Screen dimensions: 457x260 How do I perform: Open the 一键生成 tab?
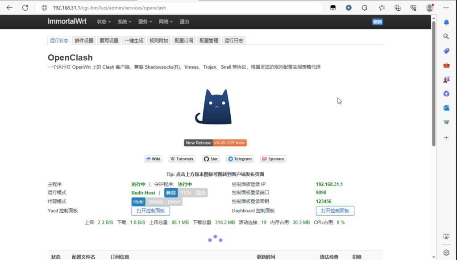click(x=134, y=41)
